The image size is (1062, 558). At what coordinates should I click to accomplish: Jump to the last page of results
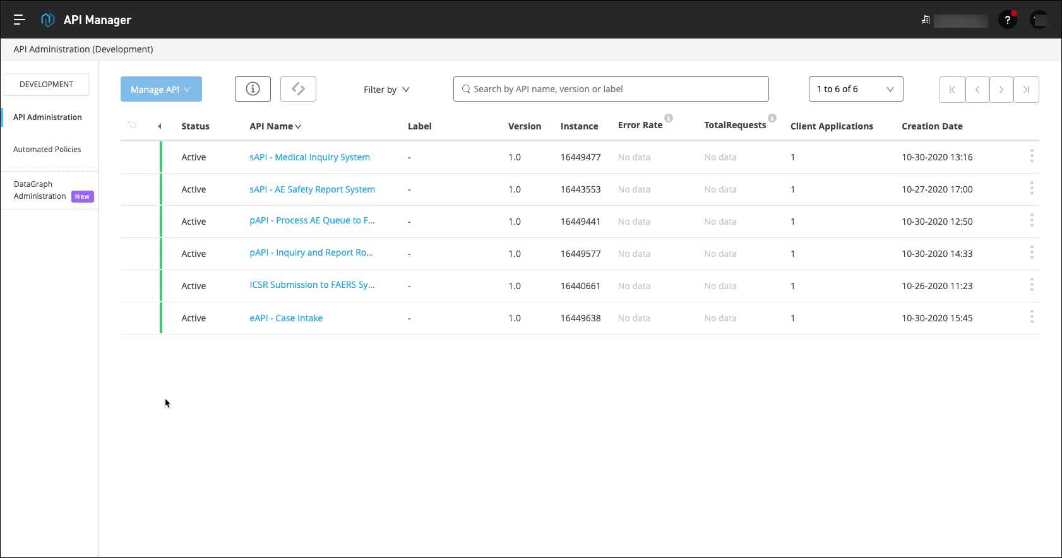(x=1026, y=90)
